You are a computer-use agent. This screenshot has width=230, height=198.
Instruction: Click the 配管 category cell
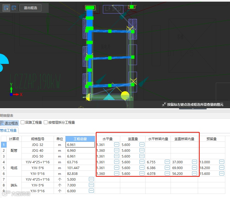14,150
